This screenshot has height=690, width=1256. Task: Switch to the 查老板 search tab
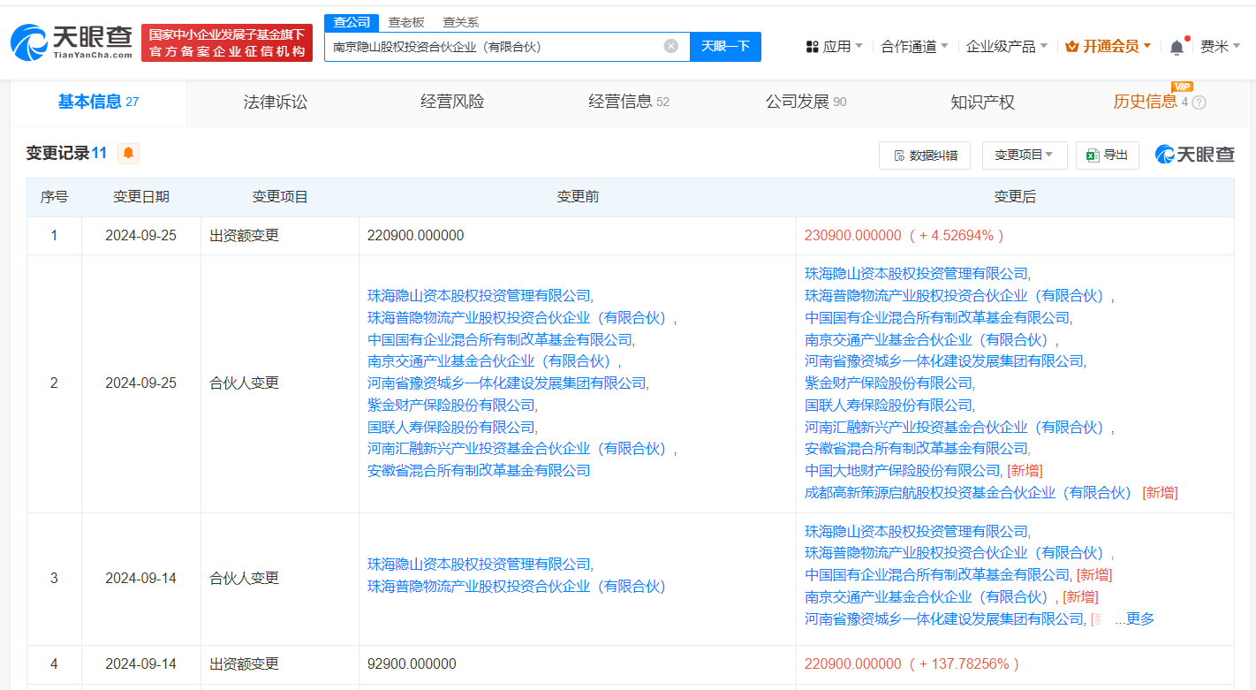(406, 22)
